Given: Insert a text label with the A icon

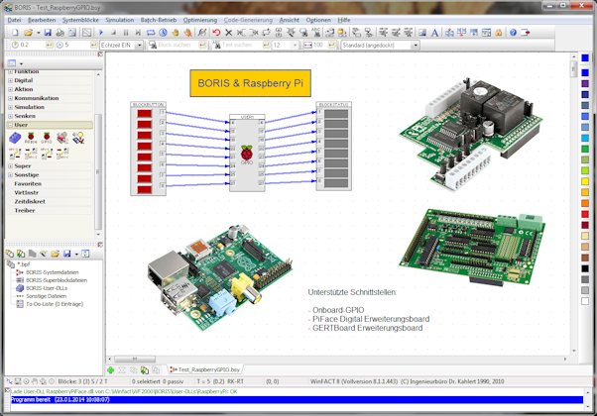Looking at the screenshot, I should point(434,33).
